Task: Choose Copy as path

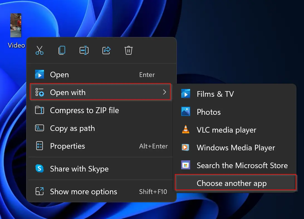Action: [100, 128]
